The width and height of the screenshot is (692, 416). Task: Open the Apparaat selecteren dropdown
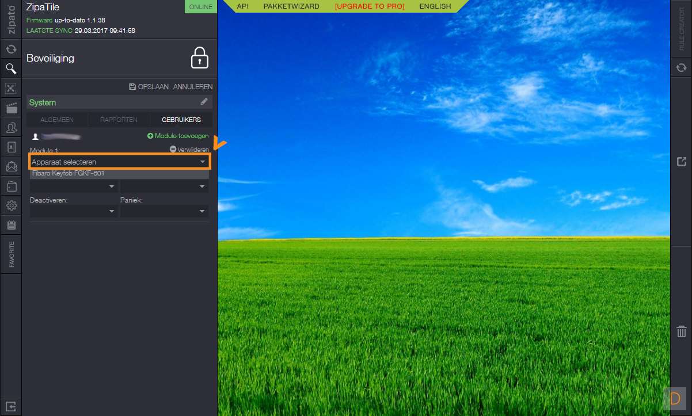point(120,162)
